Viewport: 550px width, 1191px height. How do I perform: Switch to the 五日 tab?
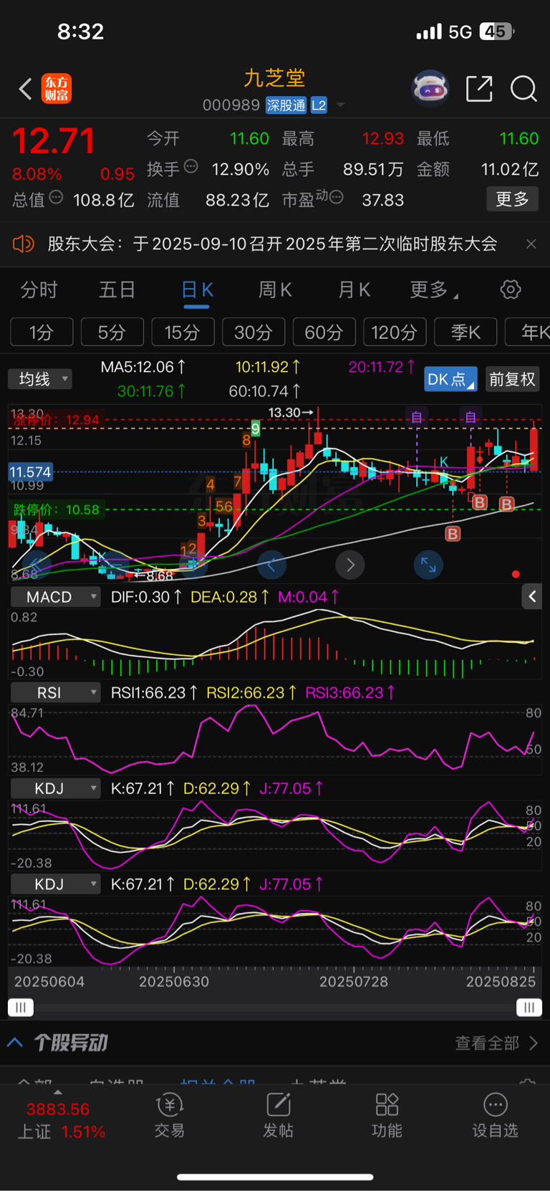point(117,290)
